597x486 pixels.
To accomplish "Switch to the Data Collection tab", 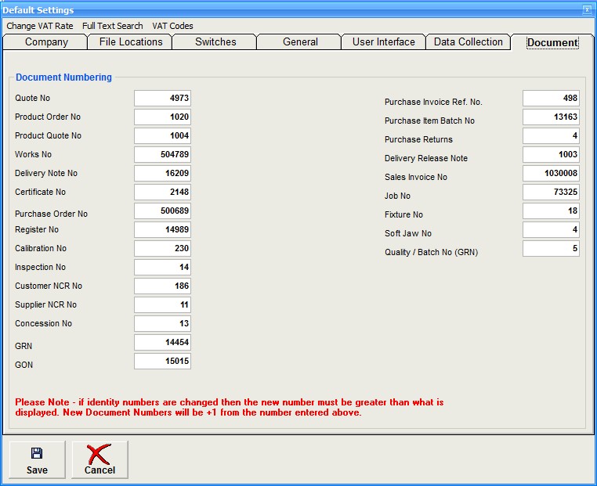I will pyautogui.click(x=469, y=42).
